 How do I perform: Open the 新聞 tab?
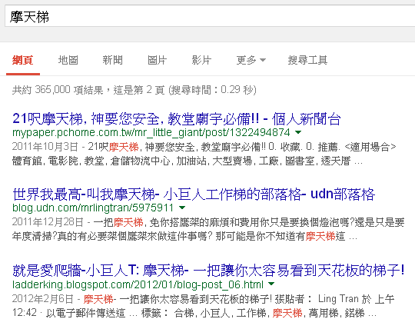(x=112, y=61)
